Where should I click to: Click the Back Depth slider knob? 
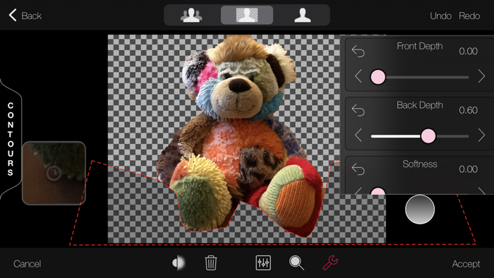tap(428, 135)
